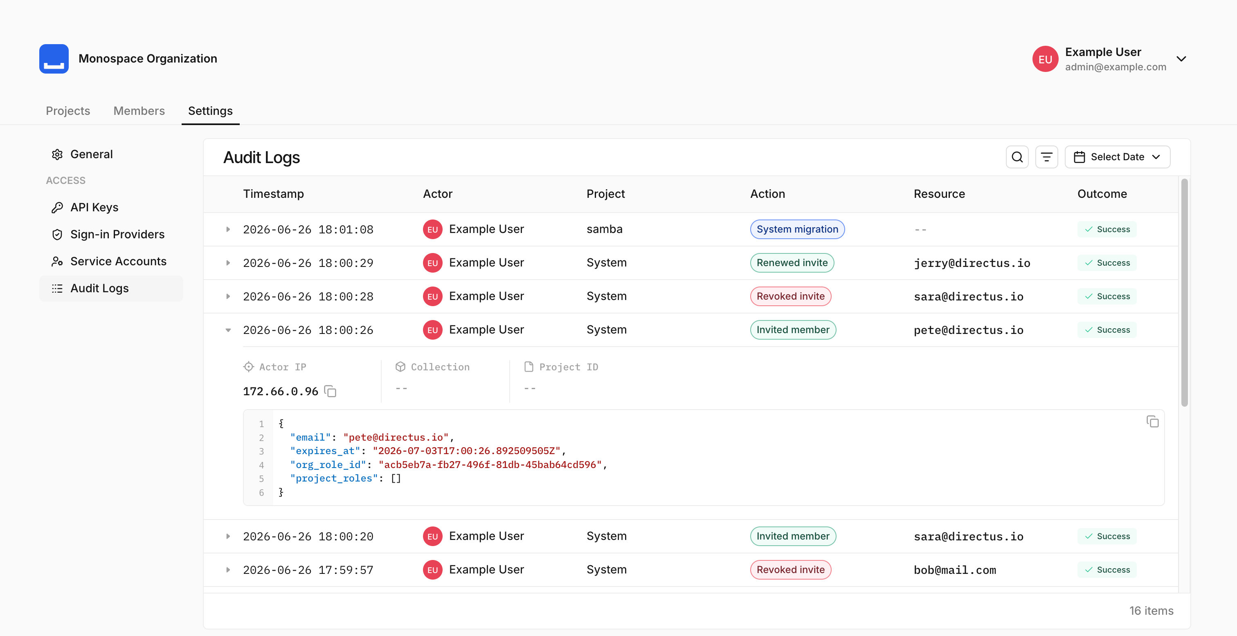Viewport: 1237px width, 636px height.
Task: Expand the 18:01:08 System migration row
Action: 228,229
